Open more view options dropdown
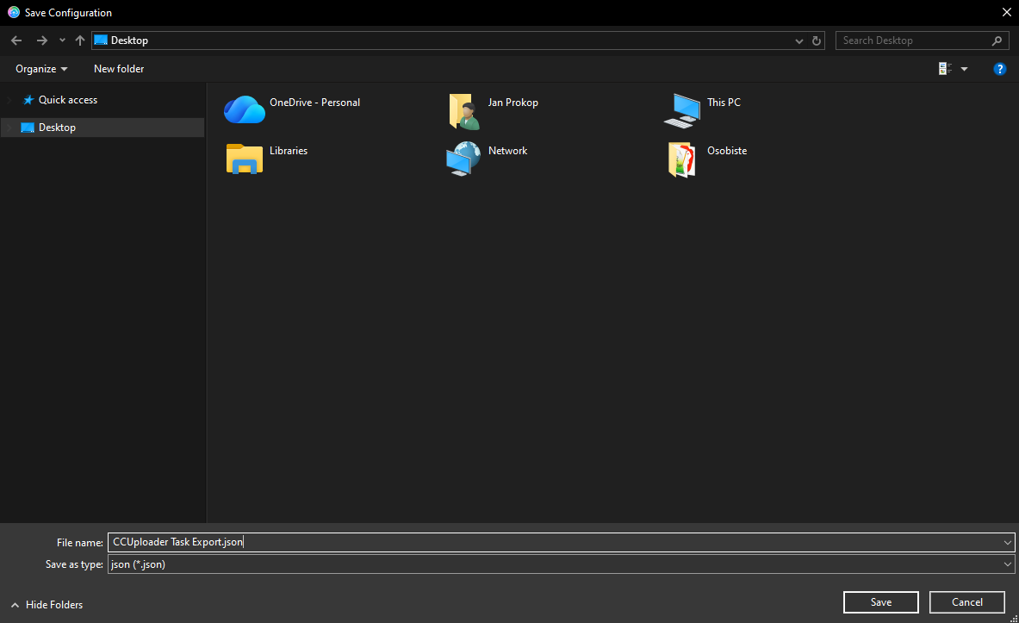1019x623 pixels. point(965,69)
